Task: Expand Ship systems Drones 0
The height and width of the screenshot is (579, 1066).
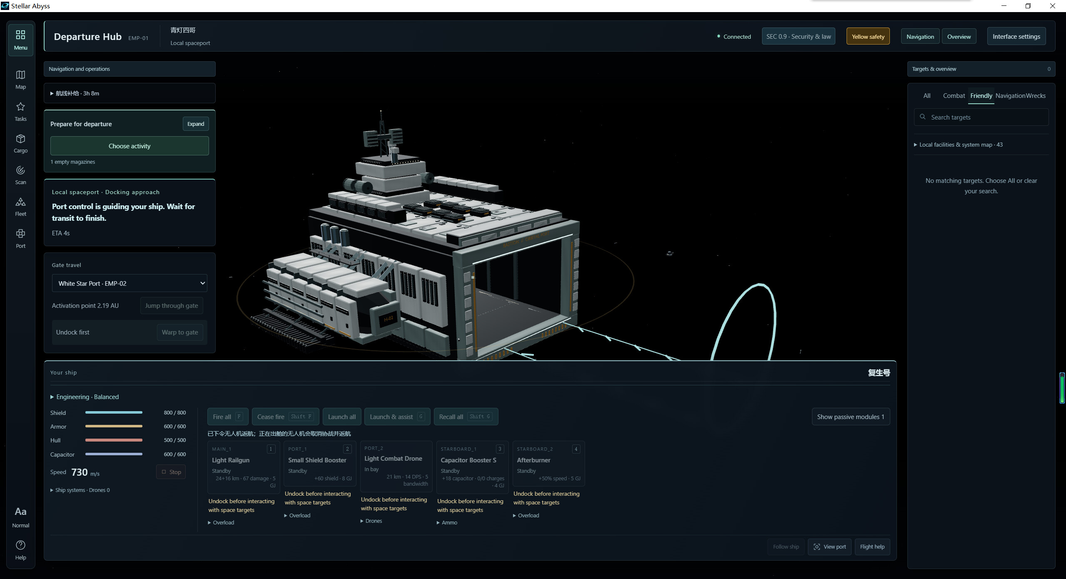Action: (80, 490)
